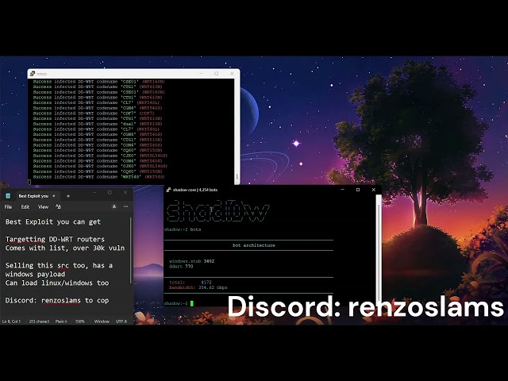The image size is (508, 381).
Task: Open the Notepad Edit menu
Action: coord(25,206)
